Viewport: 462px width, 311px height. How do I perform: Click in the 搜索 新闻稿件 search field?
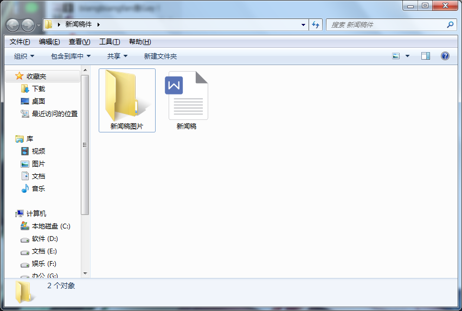[x=385, y=25]
